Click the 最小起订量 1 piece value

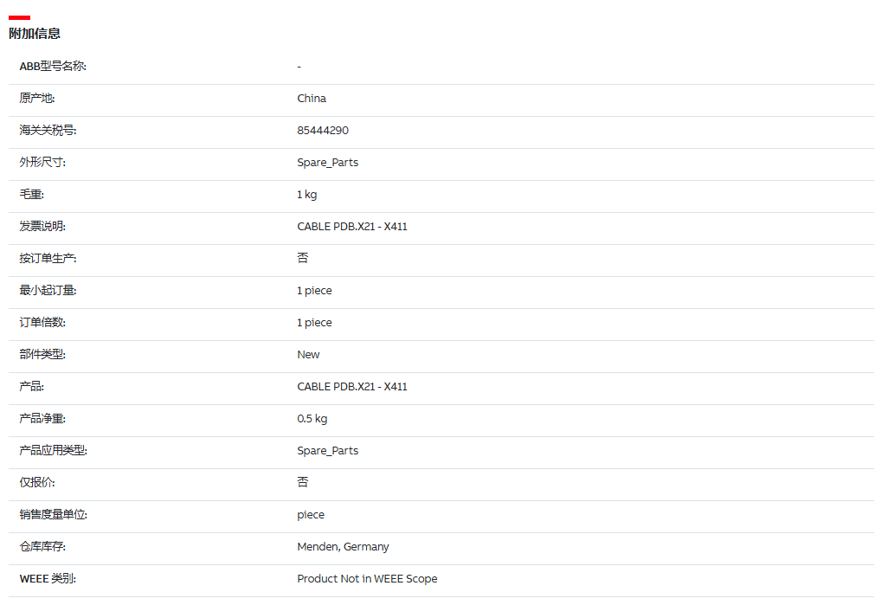pos(314,291)
